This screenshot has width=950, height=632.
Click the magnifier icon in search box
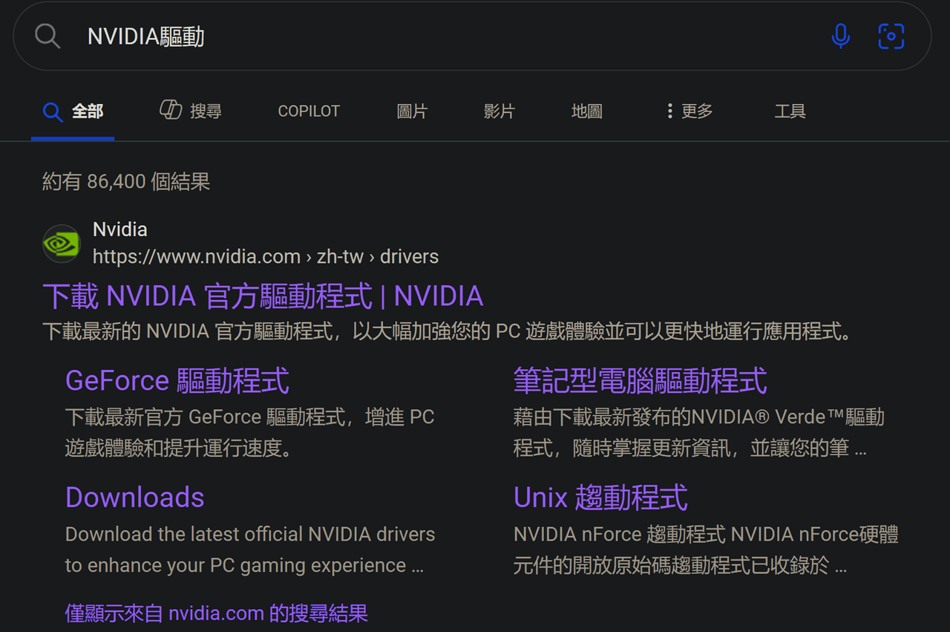coord(47,36)
